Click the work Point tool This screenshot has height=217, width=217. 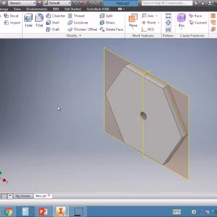[x=149, y=23]
